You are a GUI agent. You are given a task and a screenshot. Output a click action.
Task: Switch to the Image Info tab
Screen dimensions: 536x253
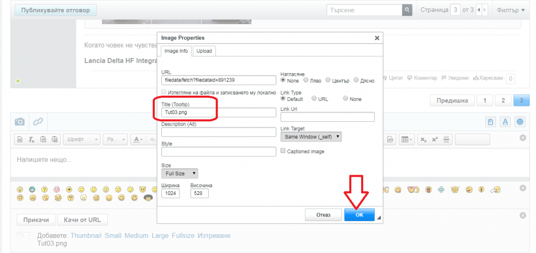pyautogui.click(x=176, y=51)
